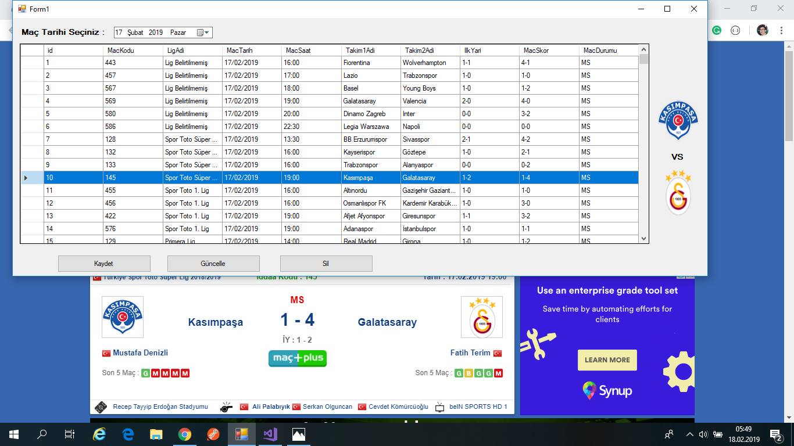Open Recep Tayyip Erdoğan Stadyumu link
794x446 pixels.
coord(160,407)
